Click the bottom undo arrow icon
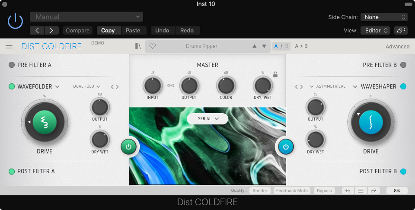 pyautogui.click(x=348, y=191)
